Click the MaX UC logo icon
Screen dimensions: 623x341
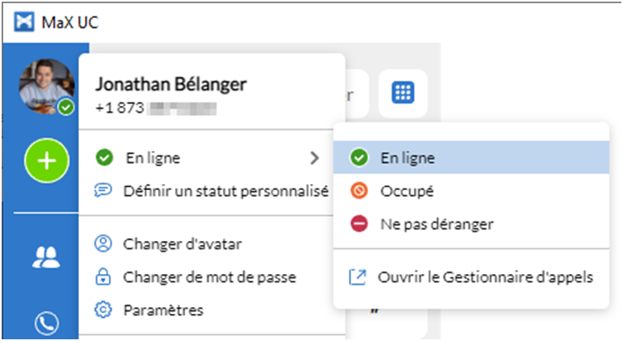pos(25,22)
